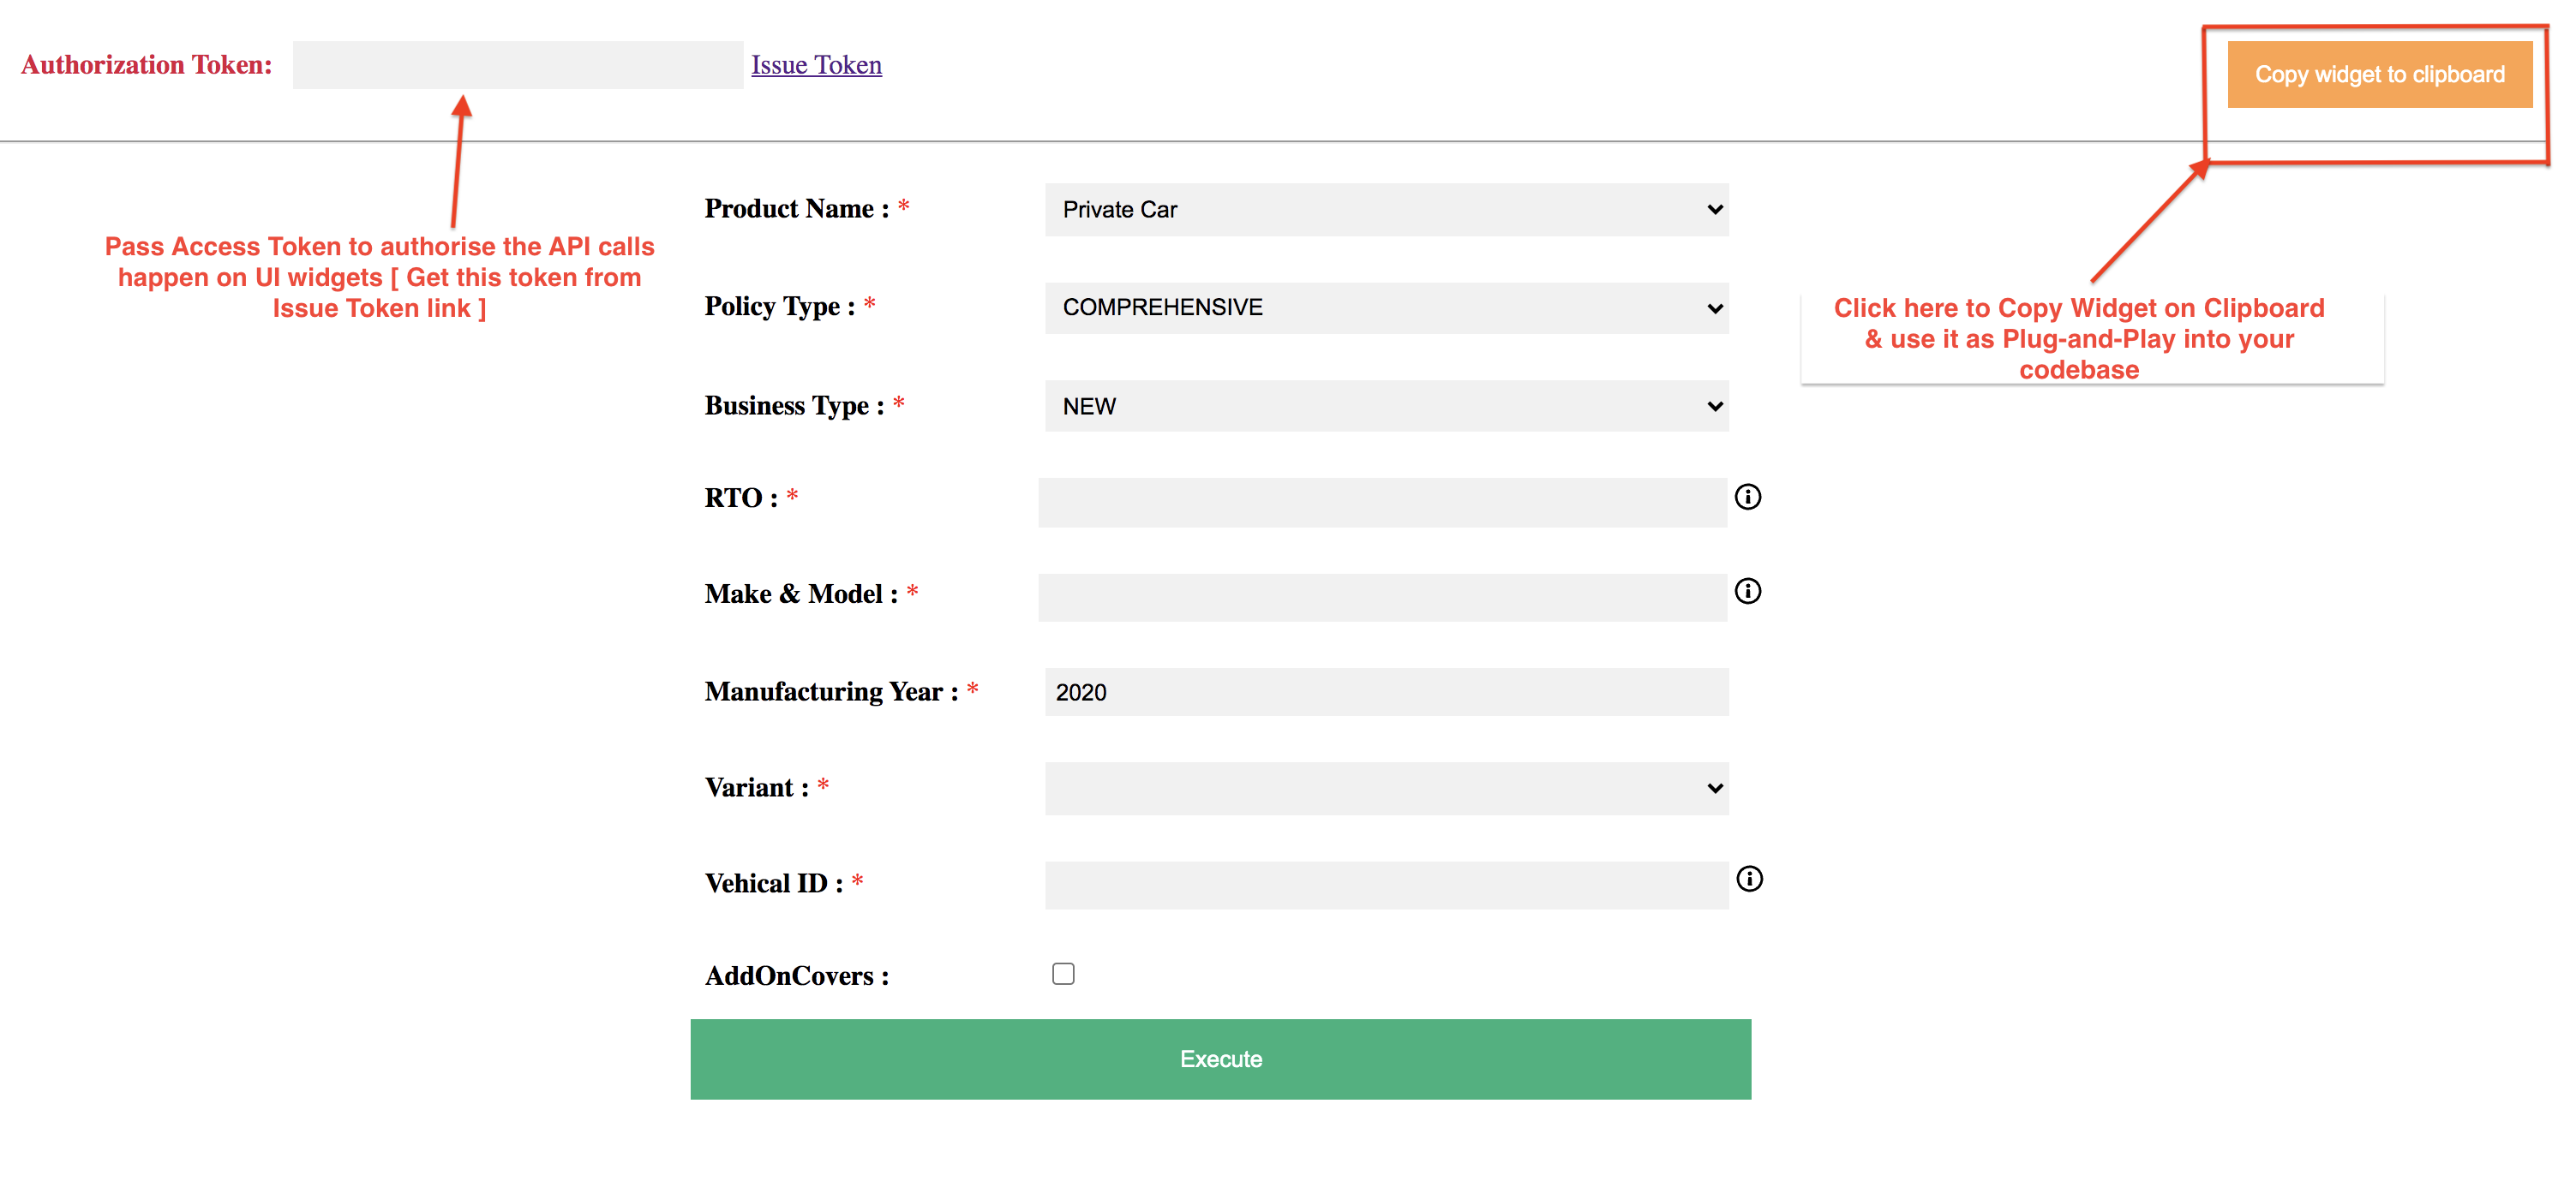Image resolution: width=2576 pixels, height=1199 pixels.
Task: Click the Variant field label
Action: (756, 788)
